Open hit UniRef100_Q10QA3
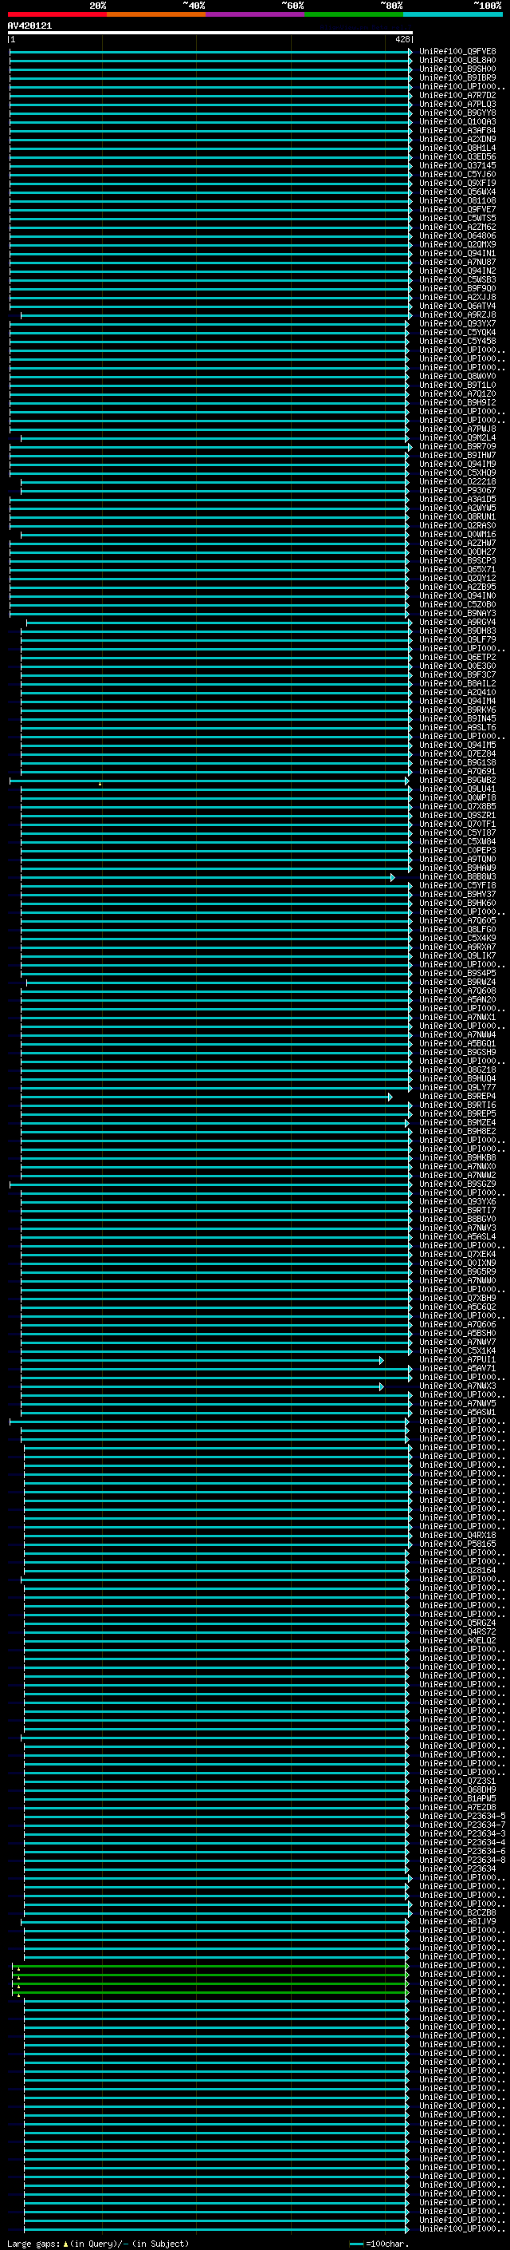510x2250 pixels. click(x=457, y=121)
